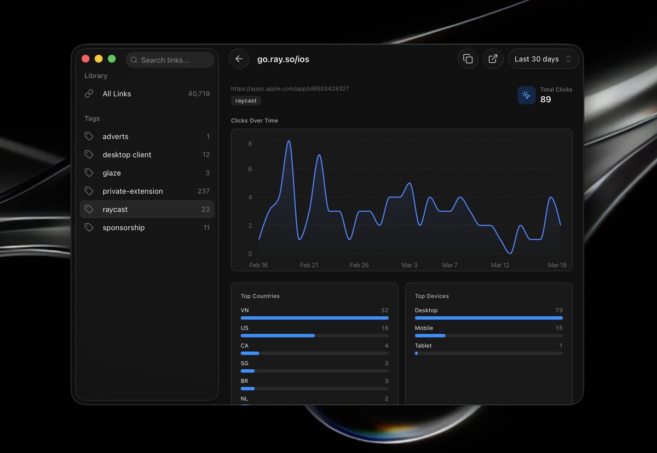Click the tag icon next to private-extension

click(x=89, y=191)
